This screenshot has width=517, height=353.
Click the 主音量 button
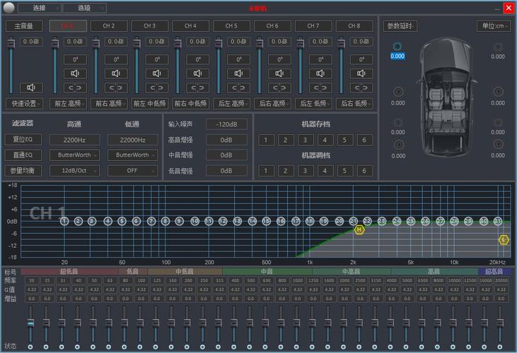[24, 25]
